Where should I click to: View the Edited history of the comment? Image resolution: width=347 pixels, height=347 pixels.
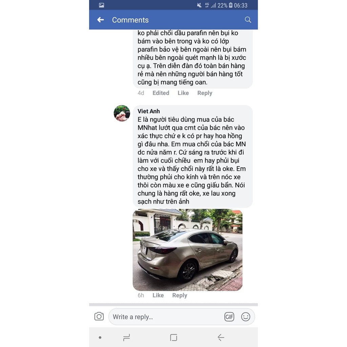(x=161, y=93)
